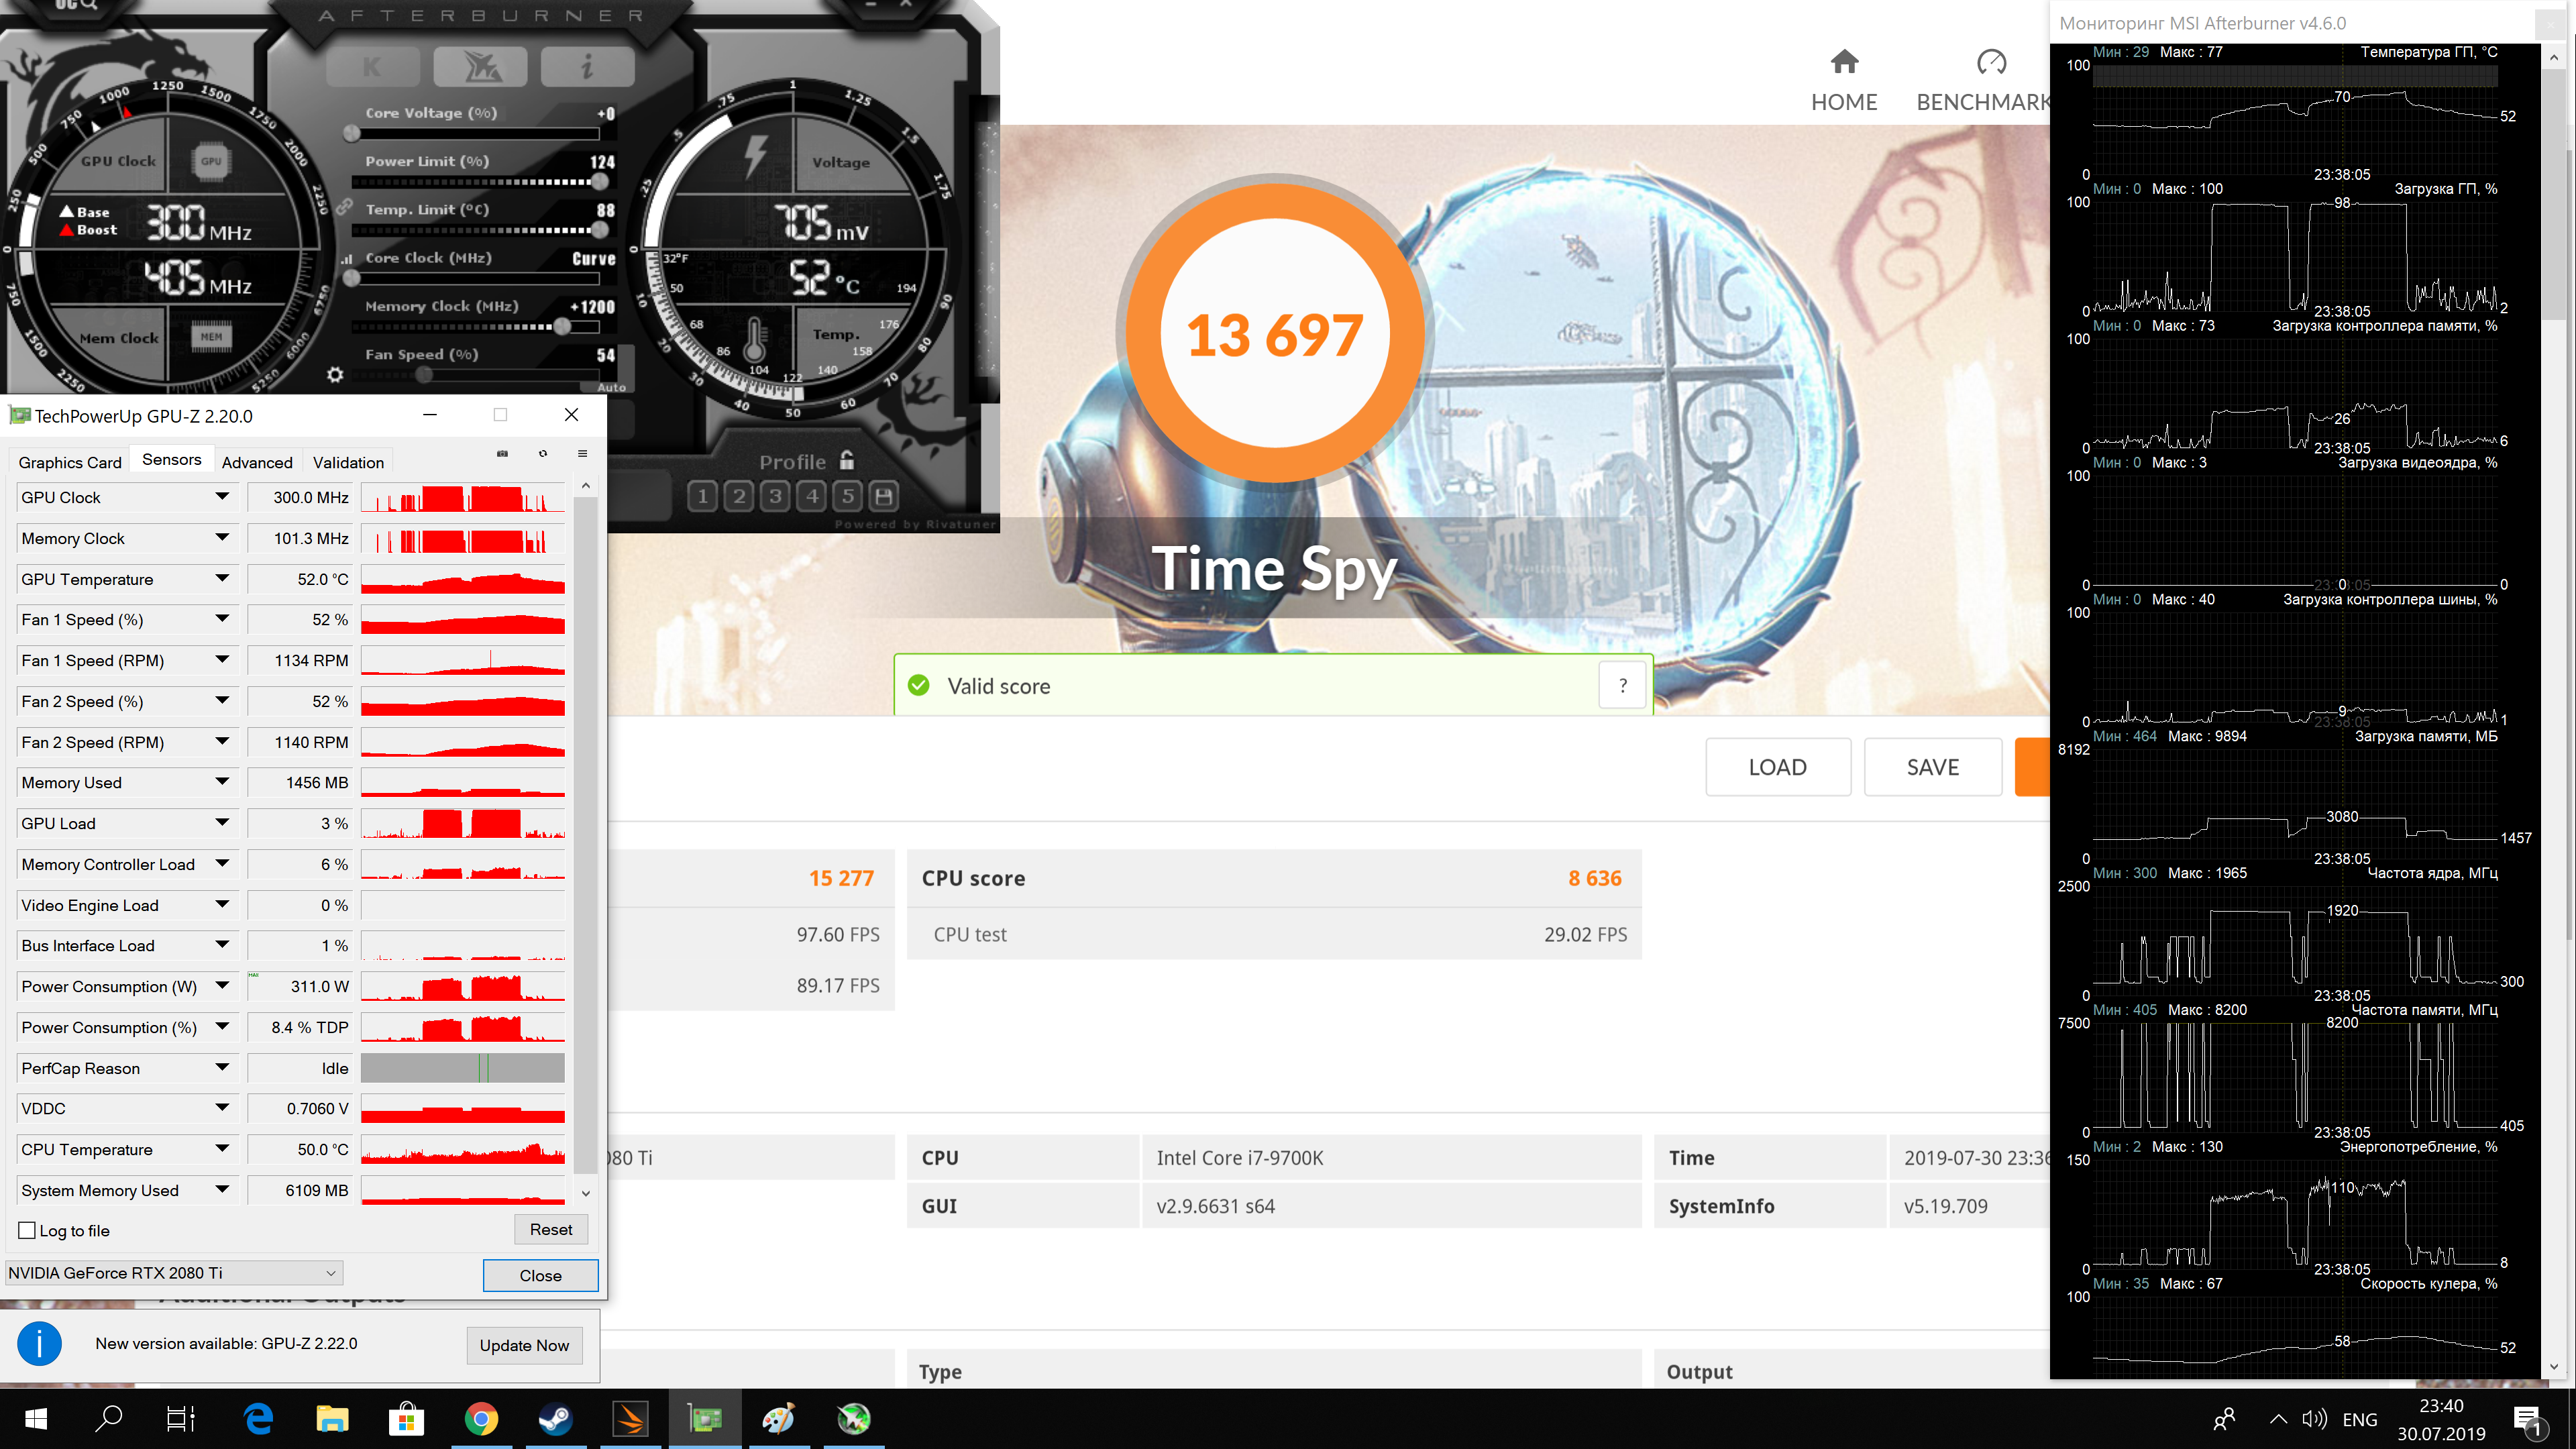Click the Afterburner information i button
2576x1449 pixels.
(587, 67)
